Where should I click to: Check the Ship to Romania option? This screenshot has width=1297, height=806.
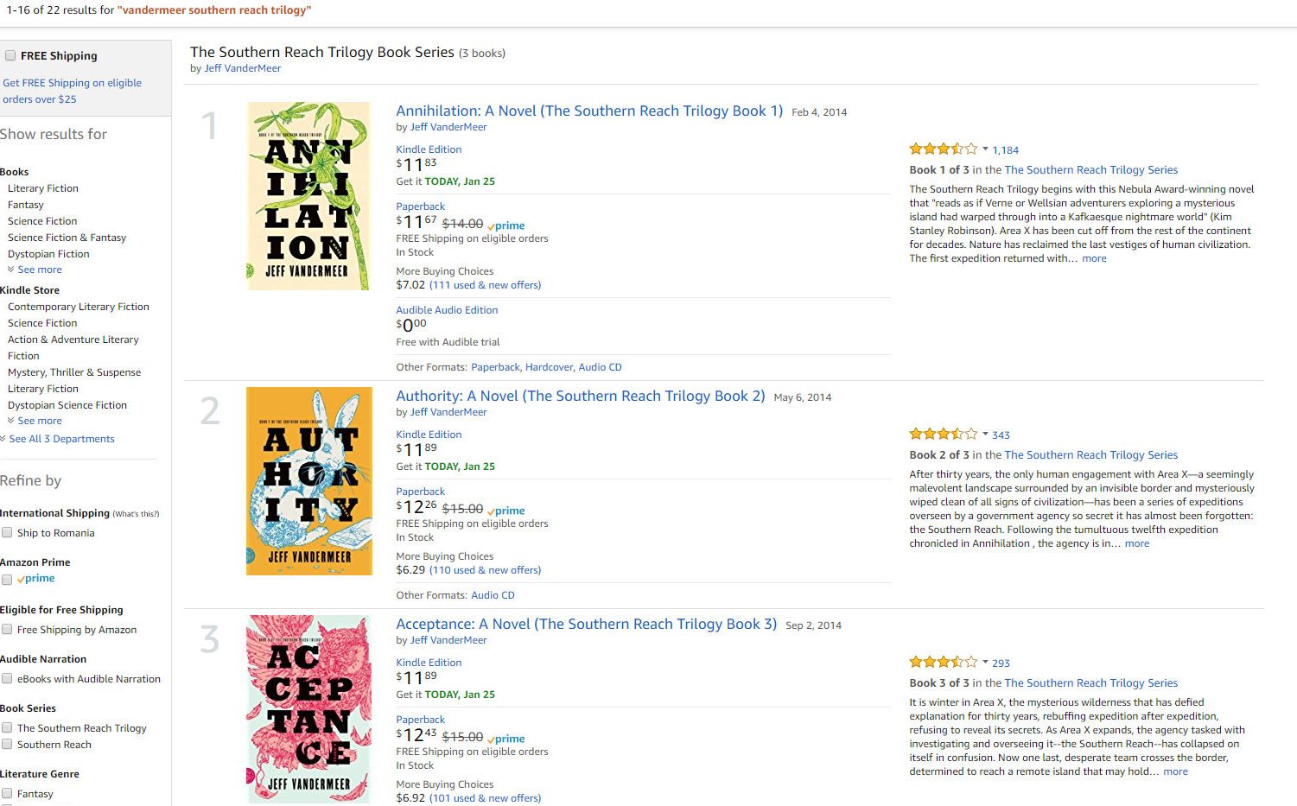pos(7,533)
